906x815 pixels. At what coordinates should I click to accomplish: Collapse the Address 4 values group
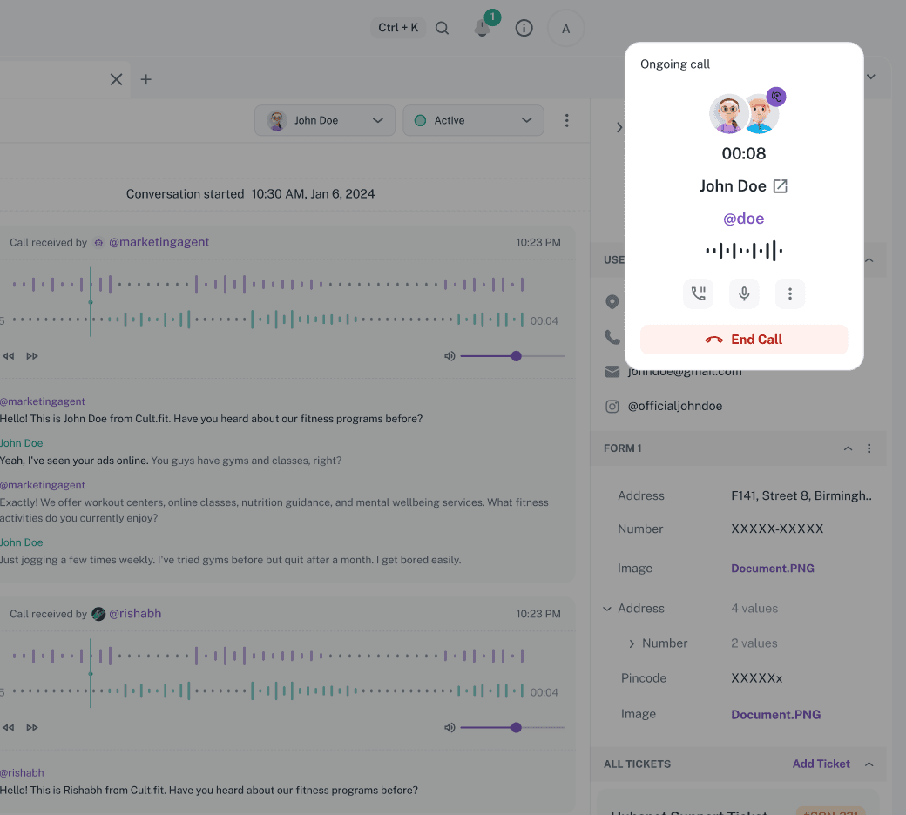tap(607, 609)
